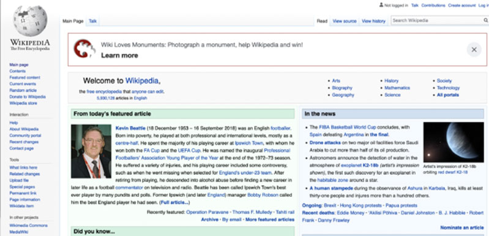This screenshot has height=236, width=489.
Task: Select the View source tab
Action: click(345, 21)
